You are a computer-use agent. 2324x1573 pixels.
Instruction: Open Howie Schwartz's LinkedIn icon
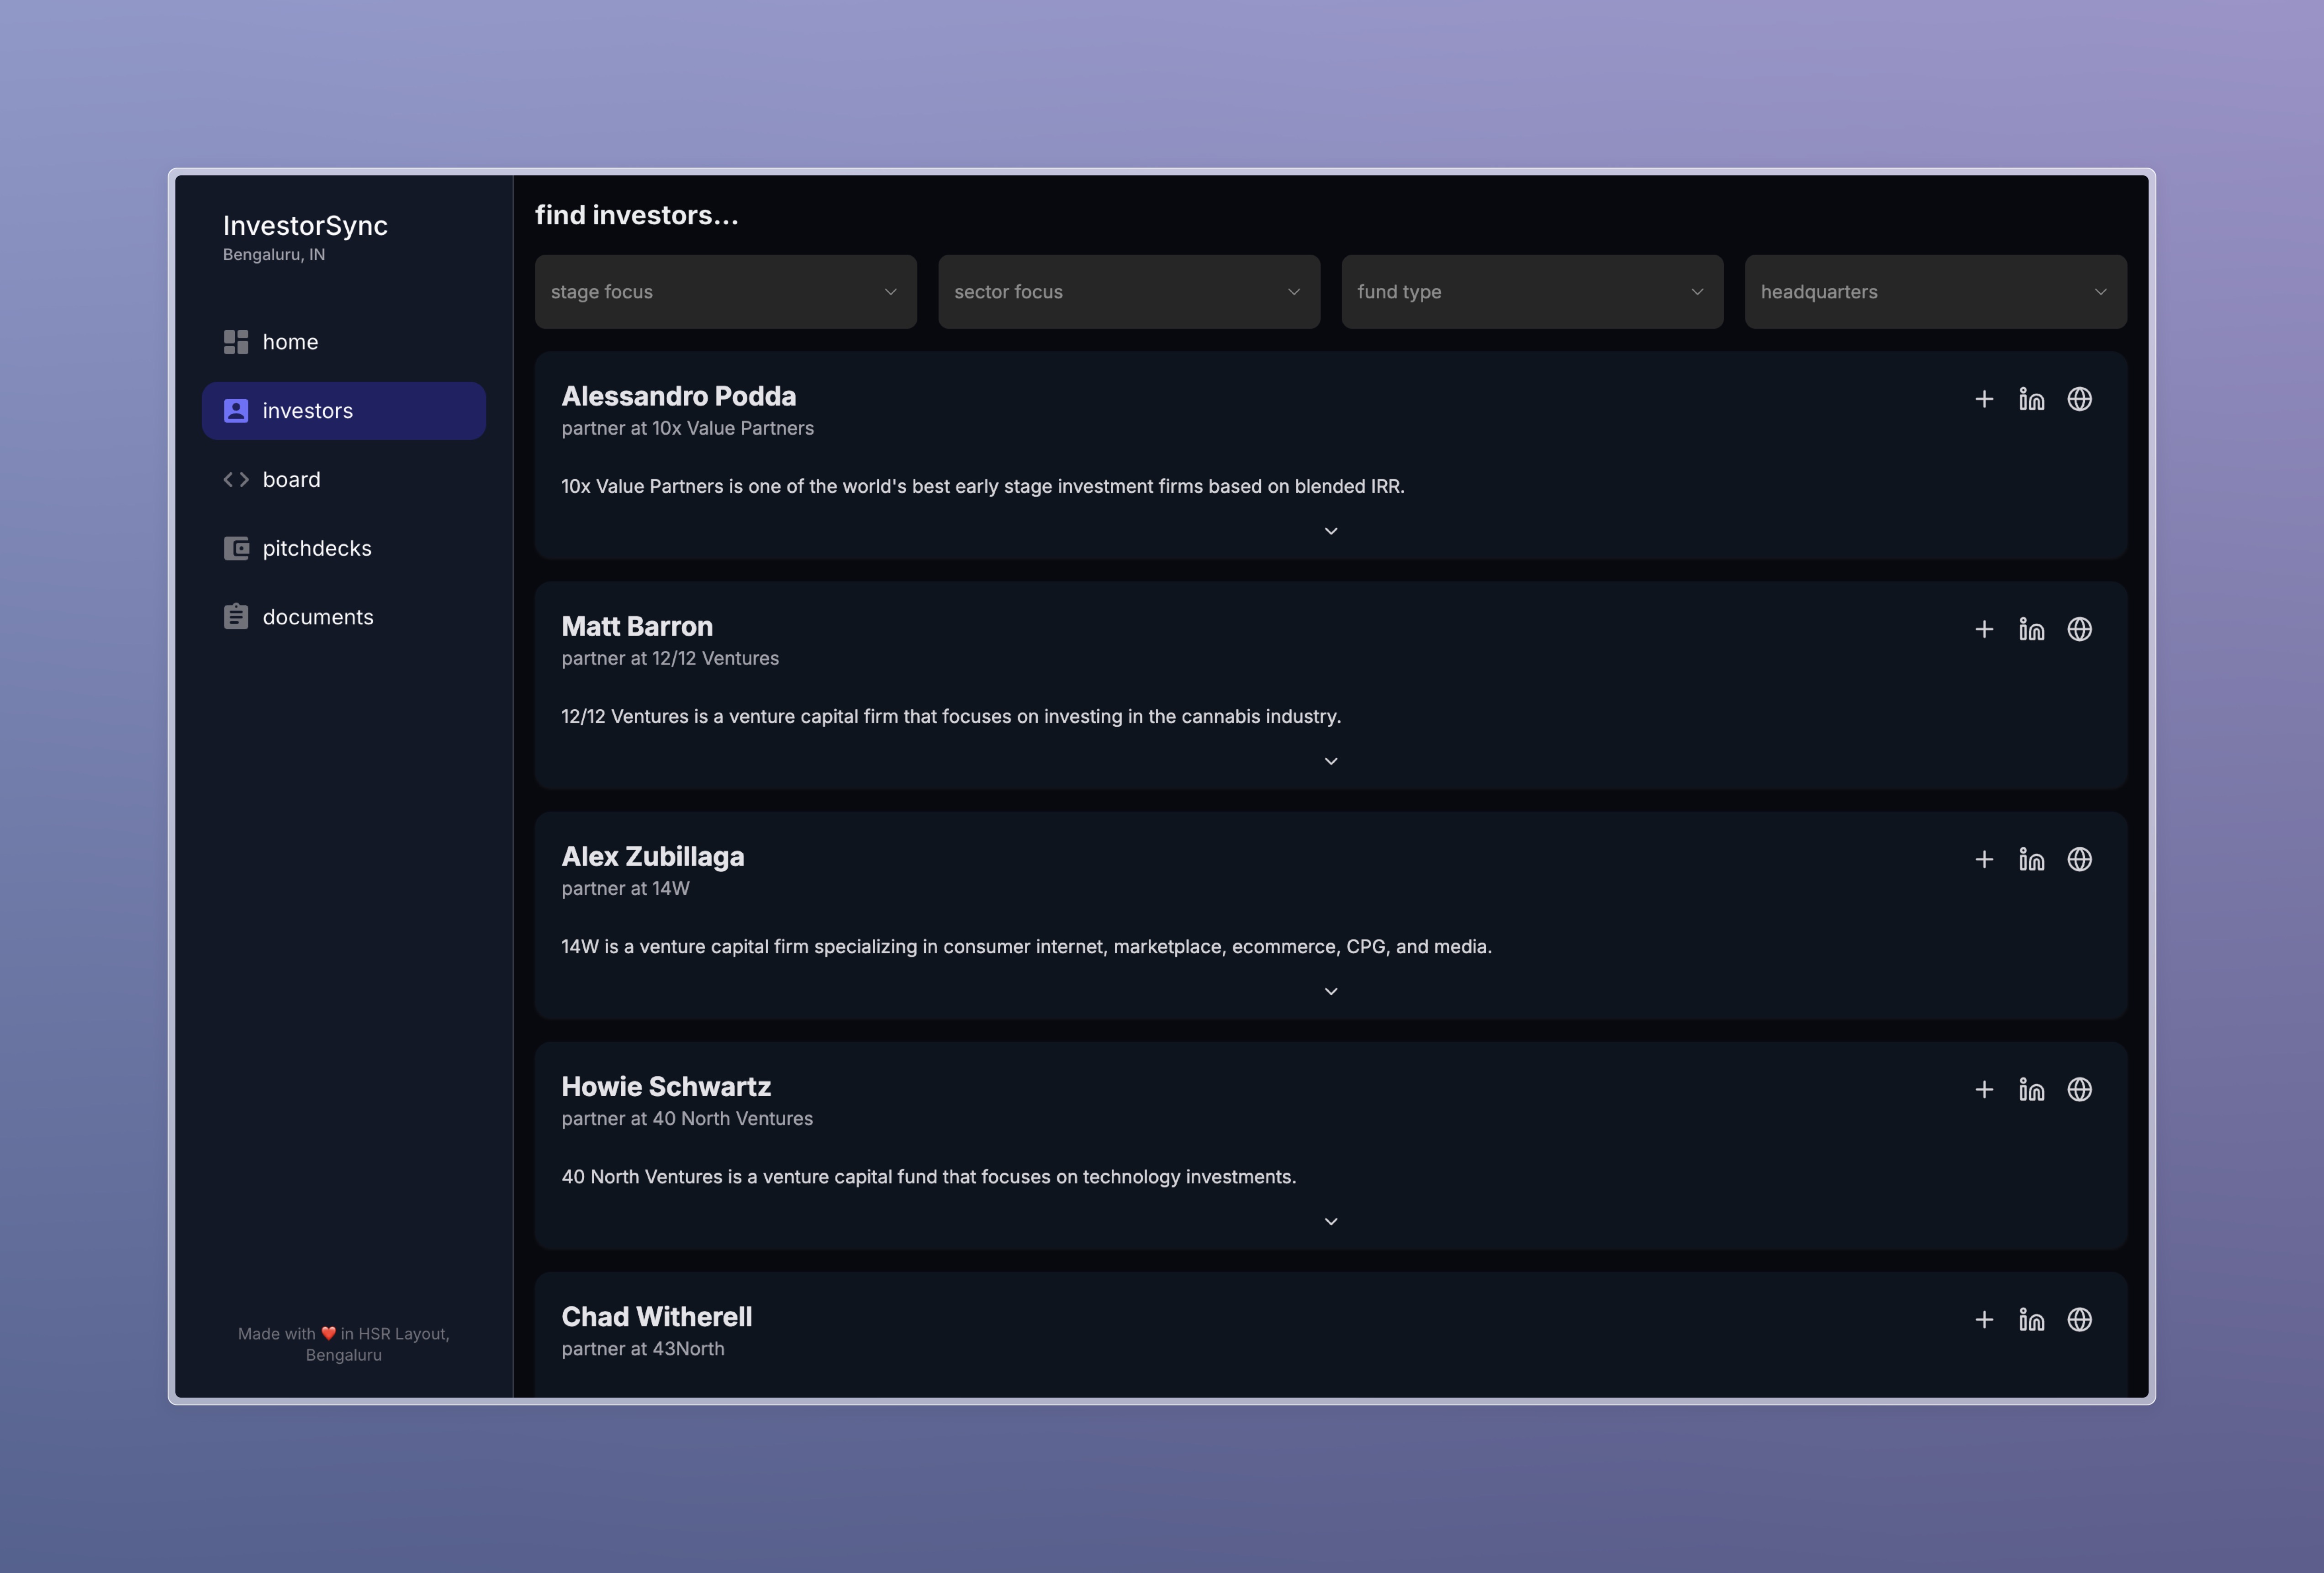pos(2032,1089)
